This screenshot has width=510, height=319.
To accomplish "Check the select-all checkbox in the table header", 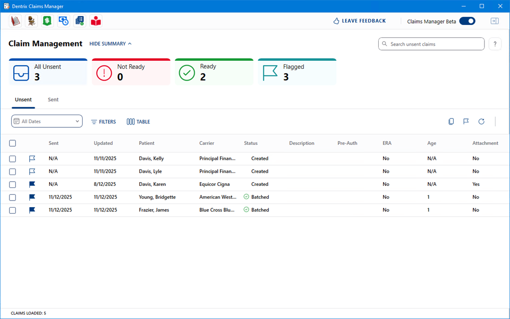I will point(13,143).
